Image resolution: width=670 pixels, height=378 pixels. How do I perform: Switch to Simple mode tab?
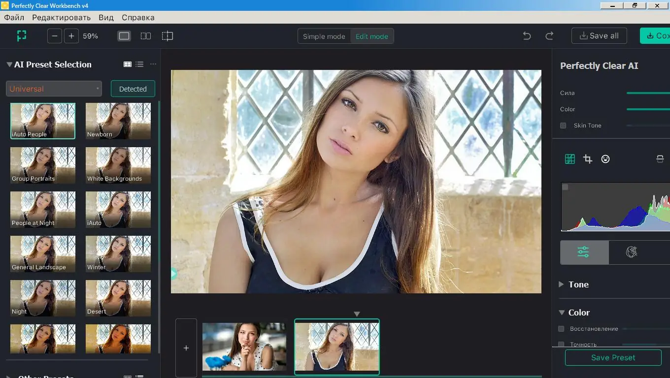(324, 36)
